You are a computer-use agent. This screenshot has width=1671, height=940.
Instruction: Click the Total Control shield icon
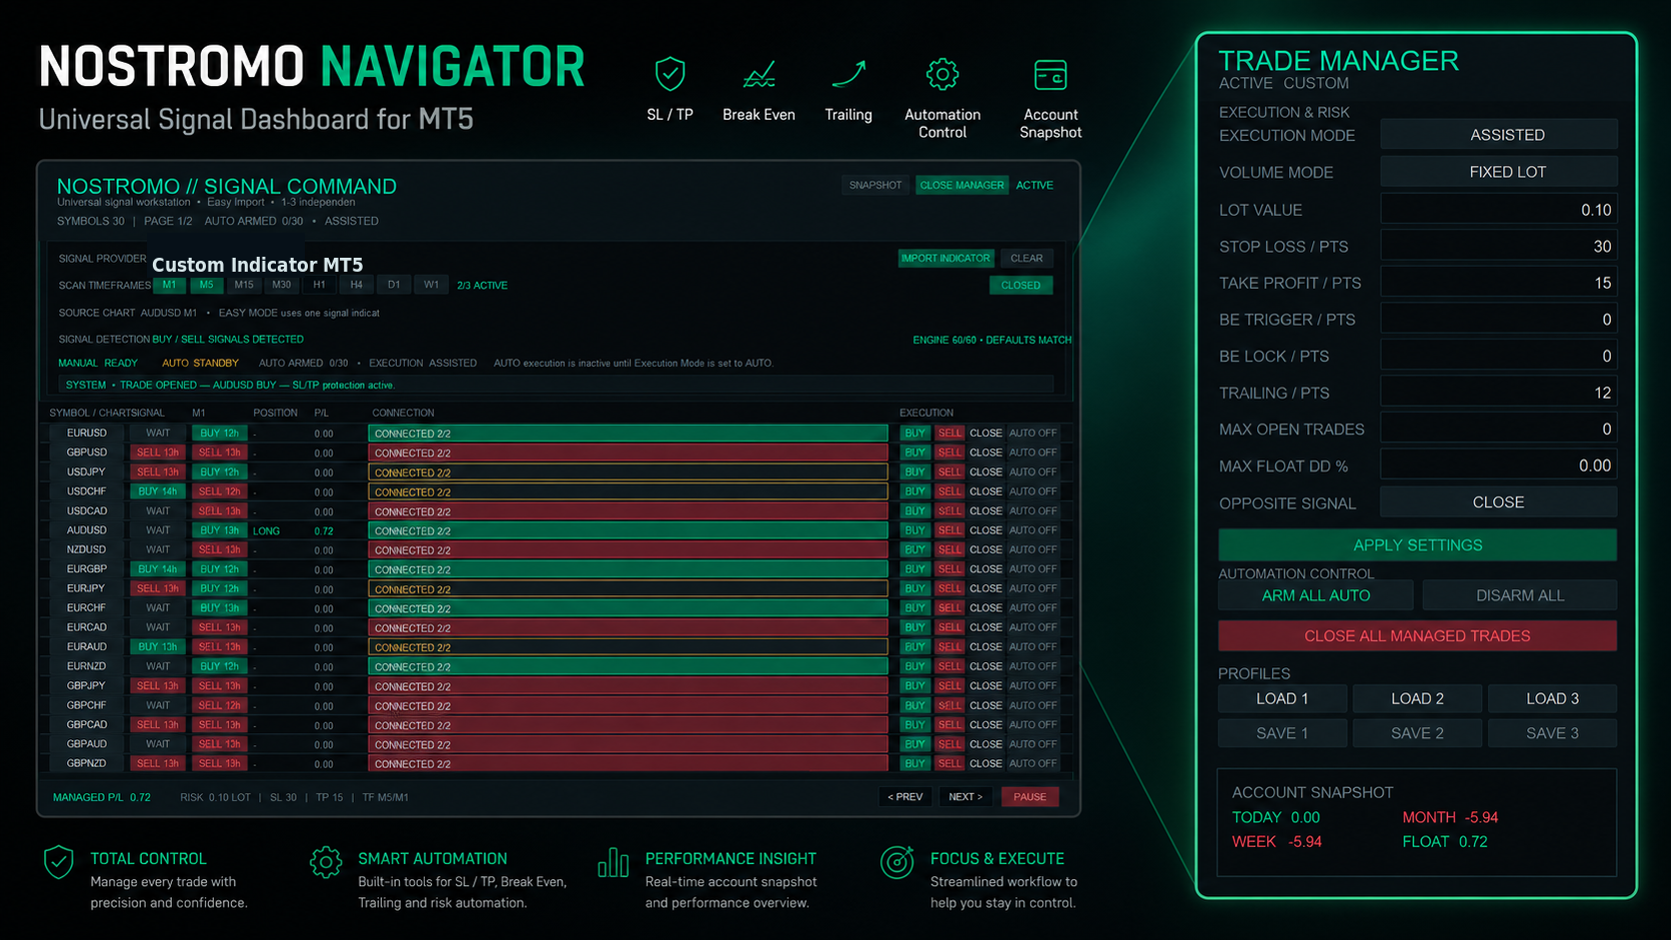(59, 862)
